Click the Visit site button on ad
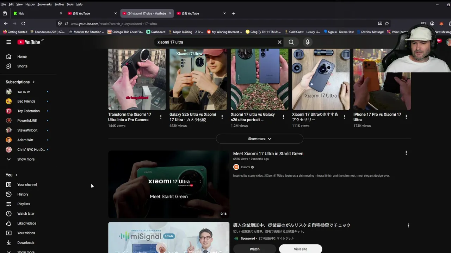Screen dimensions: 451x253 (301, 249)
